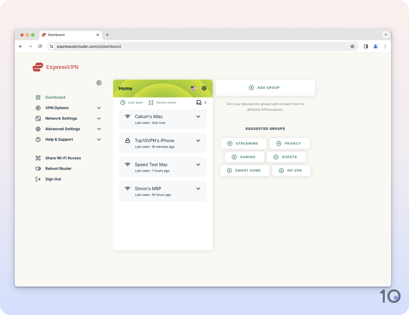Click the Network Settings icon
This screenshot has width=409, height=315.
[38, 118]
